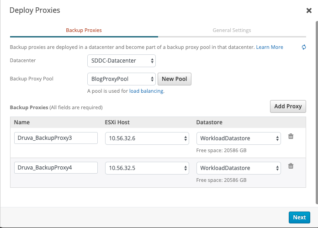
Task: Expand Datastore dropdown for Druva_BackupProxy4
Action: 238,168
